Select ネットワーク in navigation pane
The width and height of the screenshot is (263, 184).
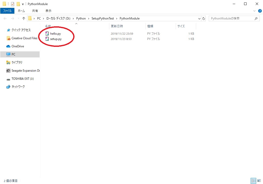click(x=18, y=87)
